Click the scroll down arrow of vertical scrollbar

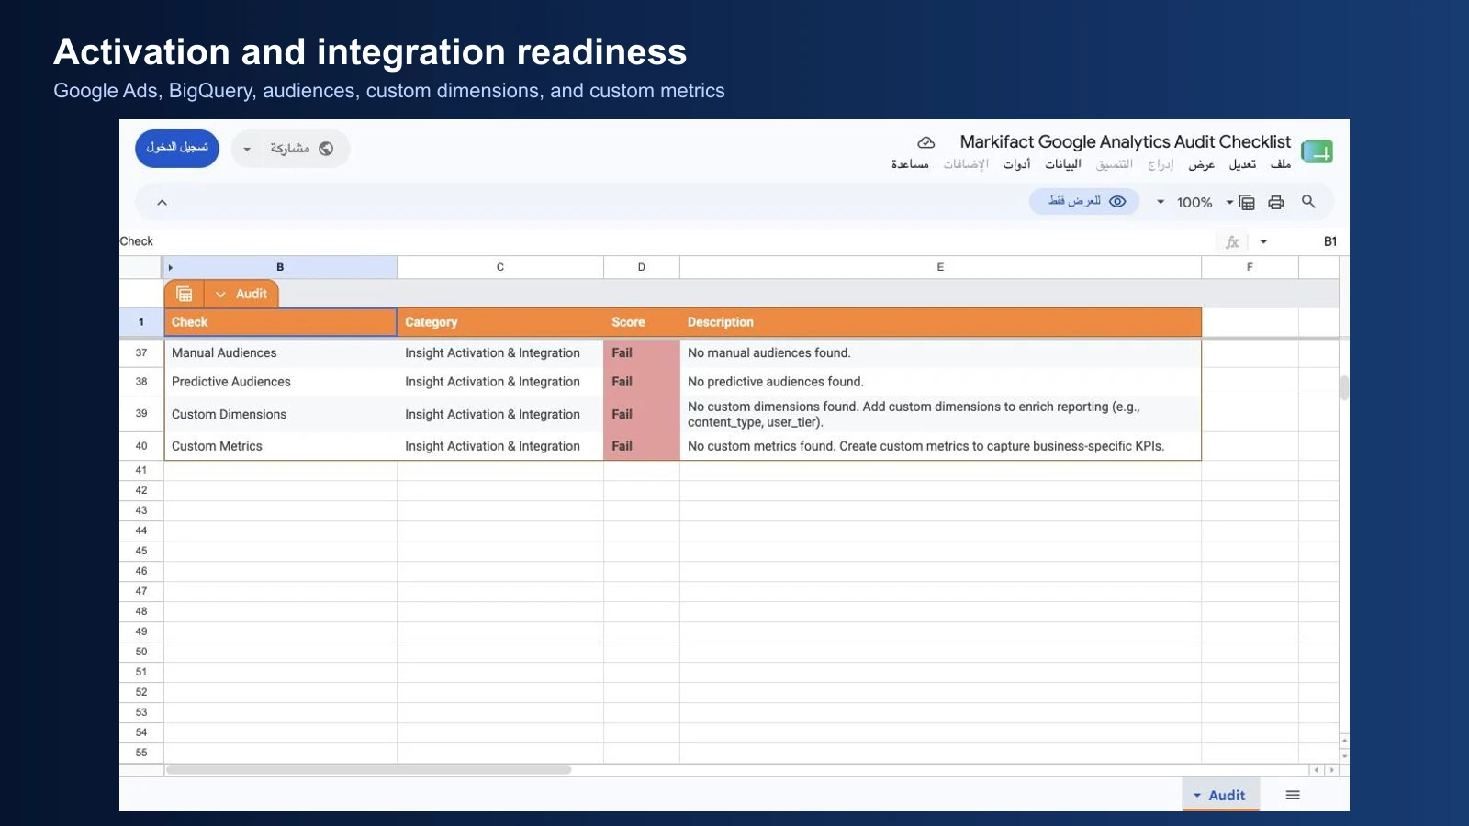point(1344,757)
